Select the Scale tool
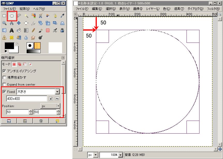The height and width of the screenshot is (159, 223). tap(48, 23)
